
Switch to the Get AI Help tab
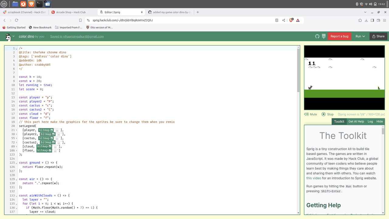(x=356, y=121)
